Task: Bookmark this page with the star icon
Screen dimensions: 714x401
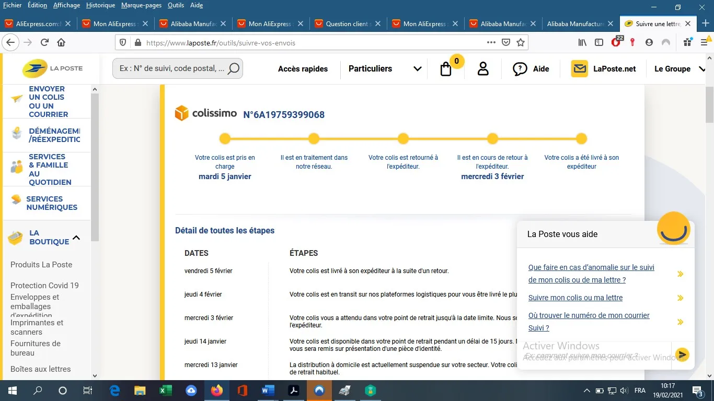Action: 520,42
